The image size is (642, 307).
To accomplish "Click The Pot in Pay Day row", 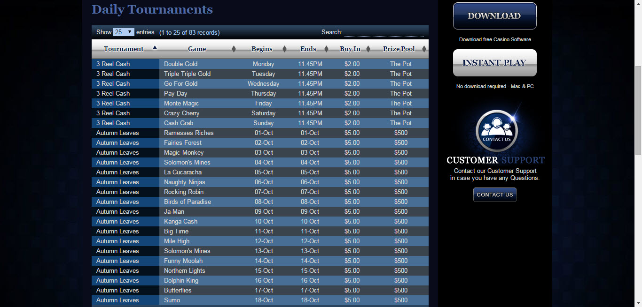I will point(400,93).
